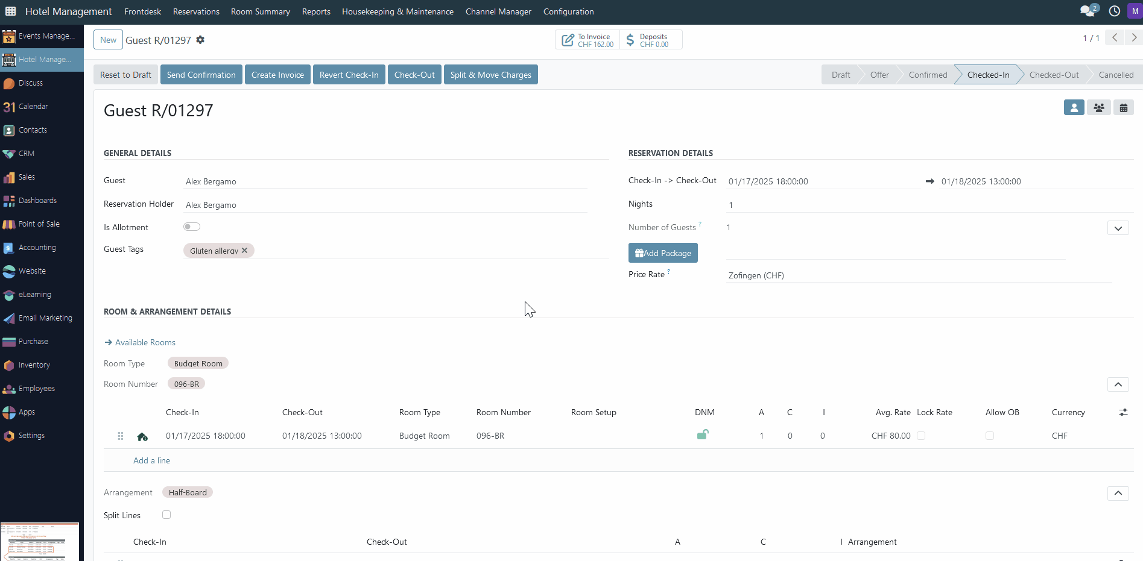Edit check-out date 01/18/2025 field
Screen dimensions: 1143x561
(x=1036, y=181)
